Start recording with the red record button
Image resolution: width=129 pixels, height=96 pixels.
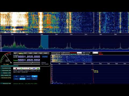click(16, 69)
